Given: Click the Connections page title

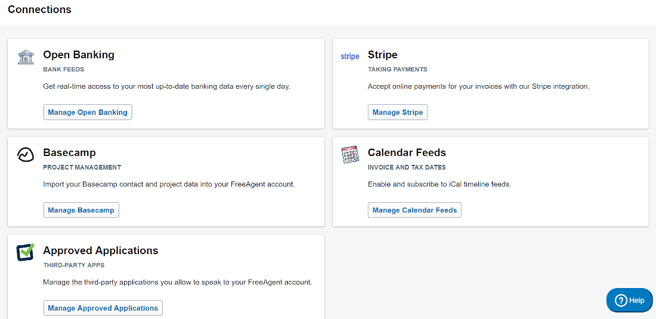Looking at the screenshot, I should 40,9.
